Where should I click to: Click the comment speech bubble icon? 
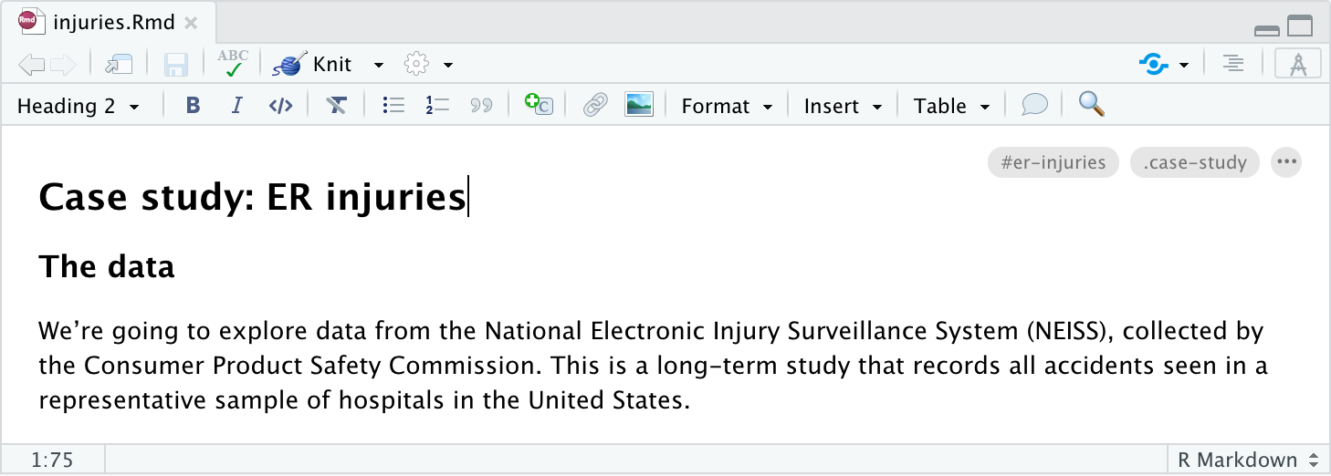[x=1034, y=106]
